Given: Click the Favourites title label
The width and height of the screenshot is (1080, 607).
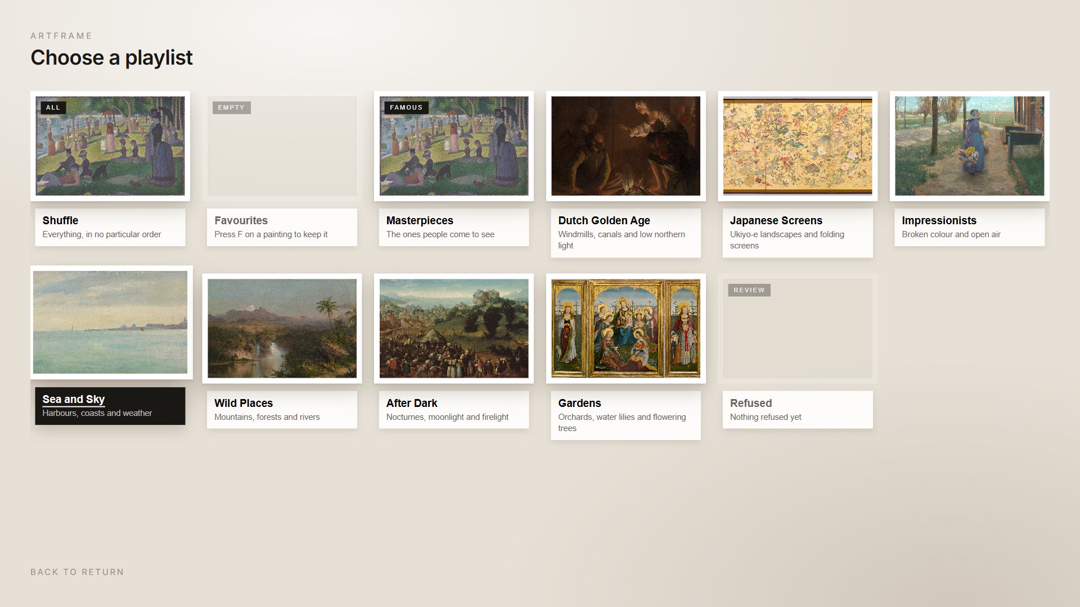Looking at the screenshot, I should 241,220.
